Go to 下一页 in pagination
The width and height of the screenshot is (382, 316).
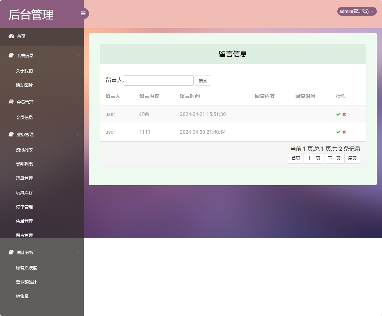point(334,158)
